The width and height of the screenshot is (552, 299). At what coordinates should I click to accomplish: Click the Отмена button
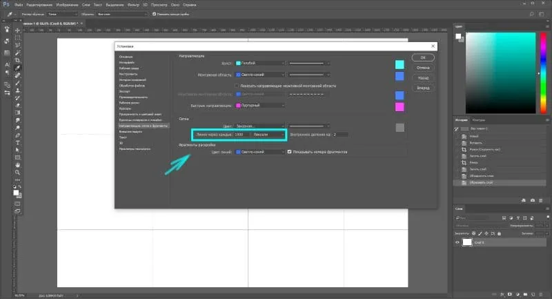click(423, 68)
